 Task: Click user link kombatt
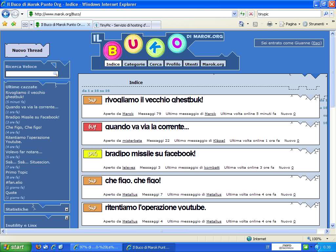click(x=212, y=167)
